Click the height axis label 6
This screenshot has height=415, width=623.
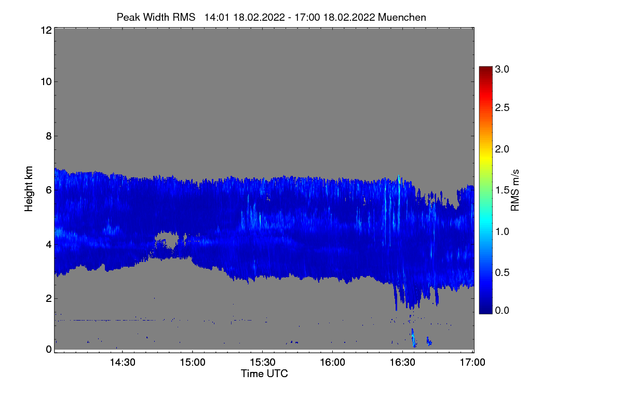click(48, 190)
